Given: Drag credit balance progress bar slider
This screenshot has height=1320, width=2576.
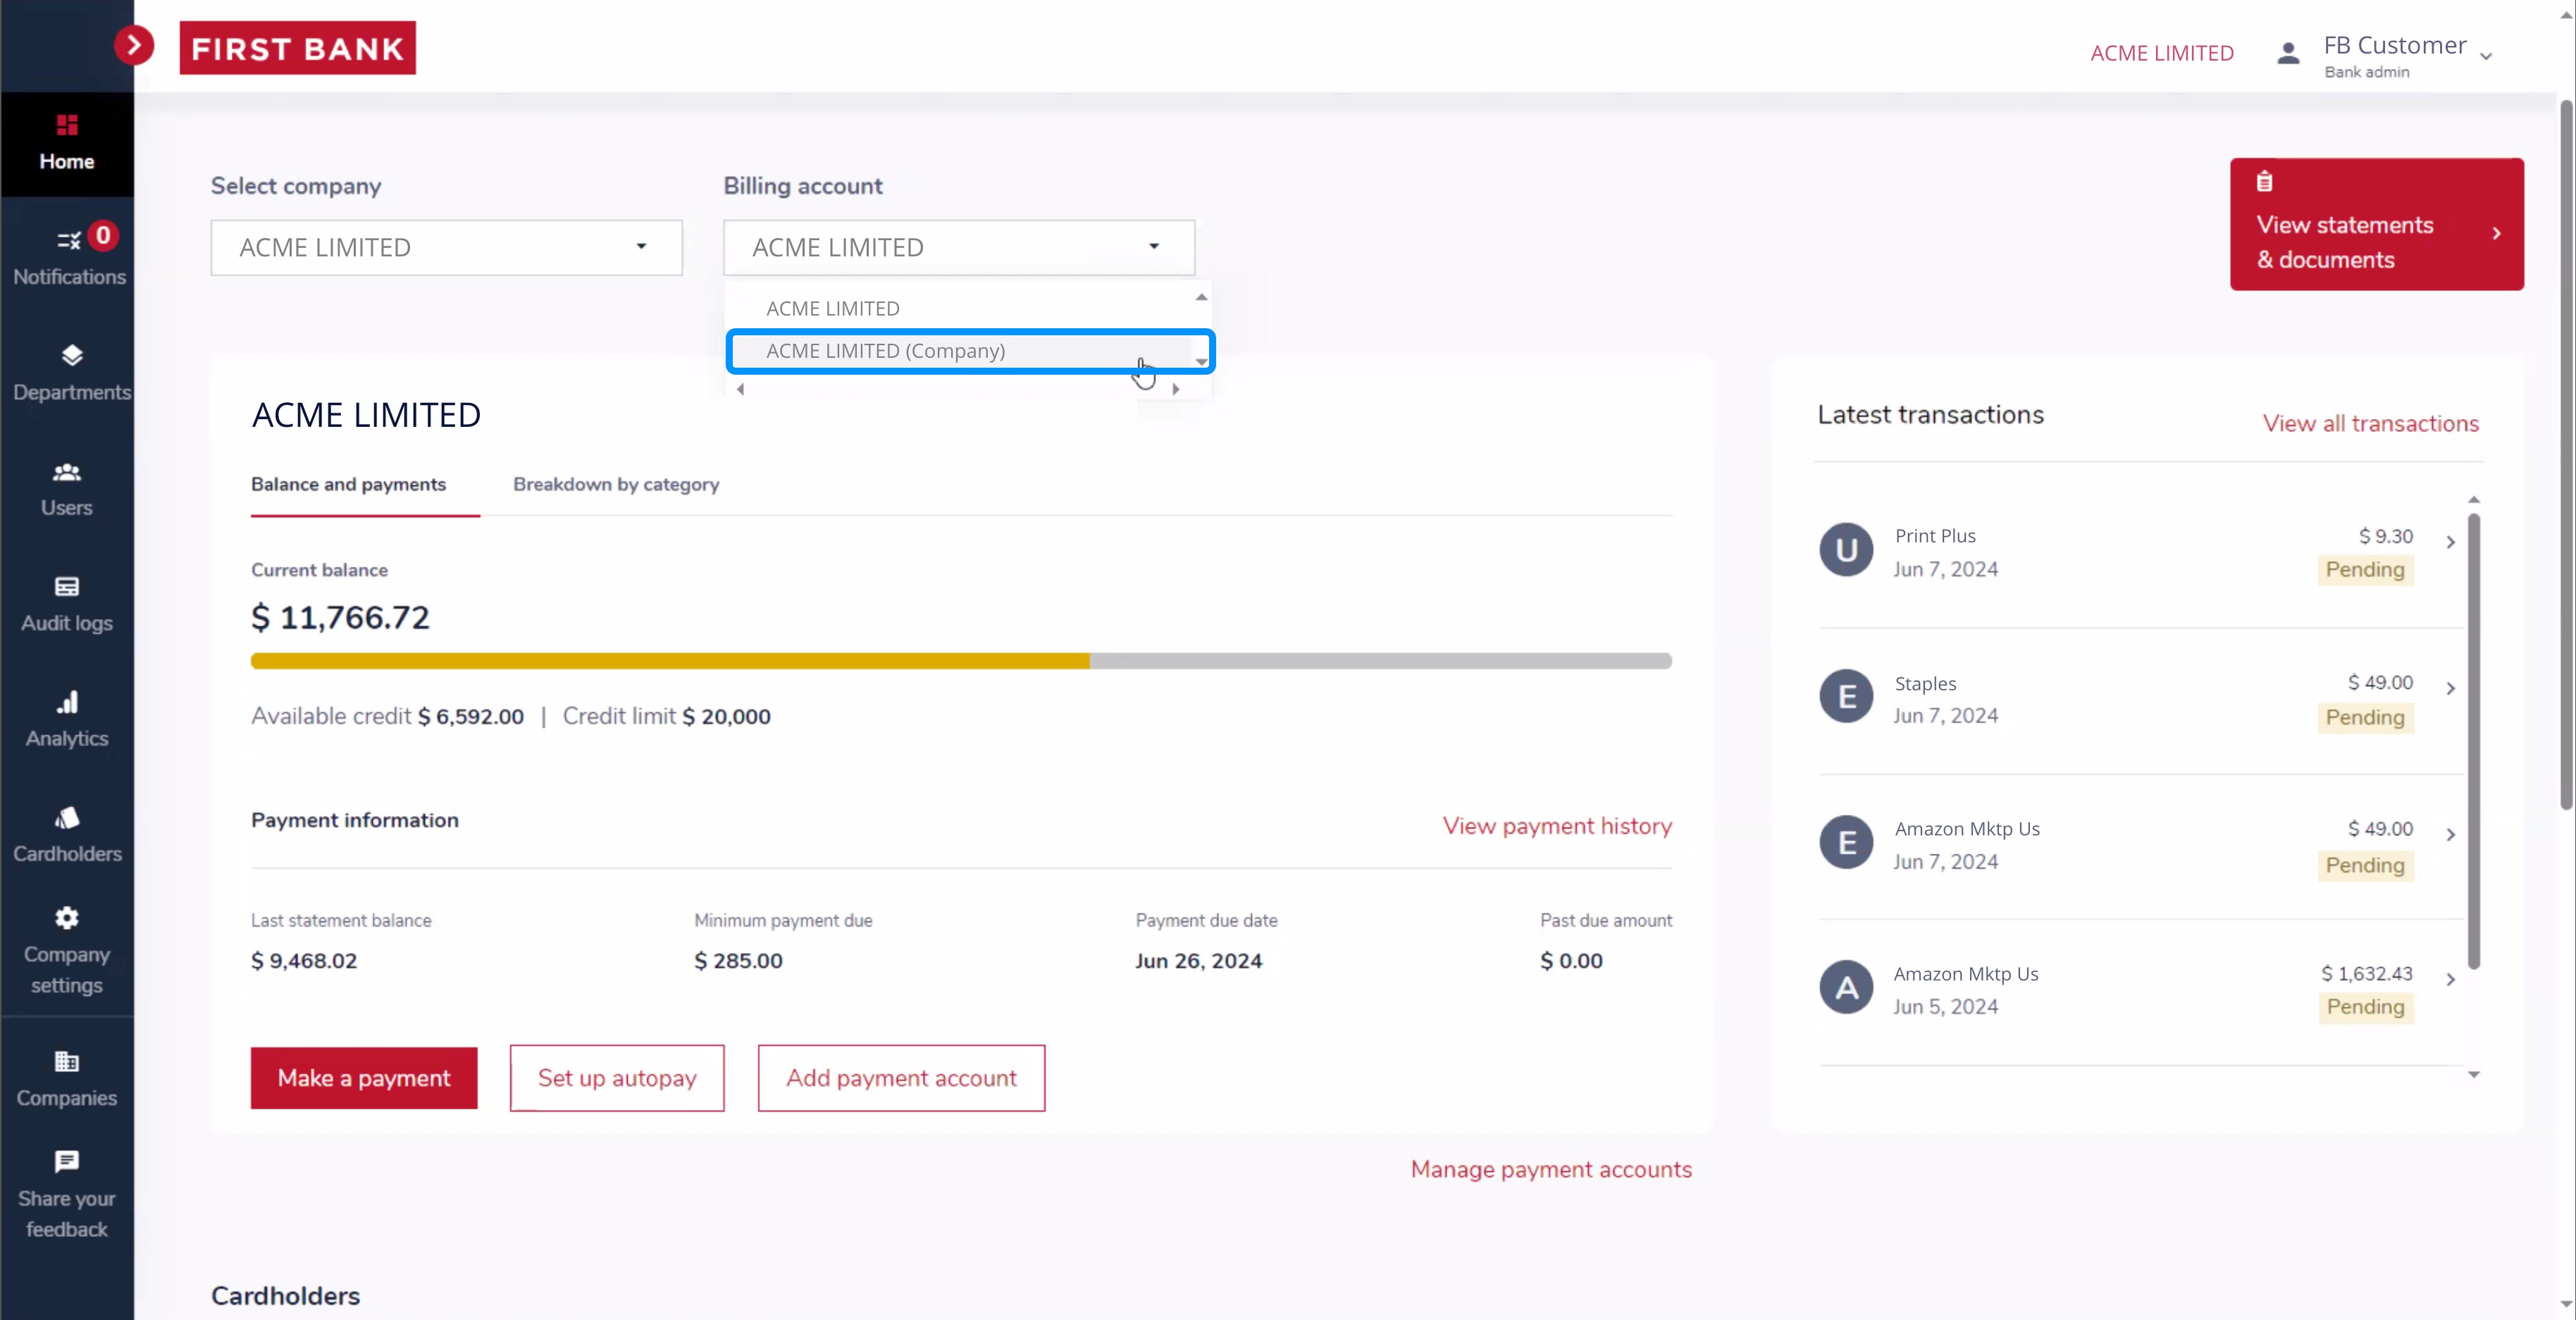Looking at the screenshot, I should (1091, 659).
